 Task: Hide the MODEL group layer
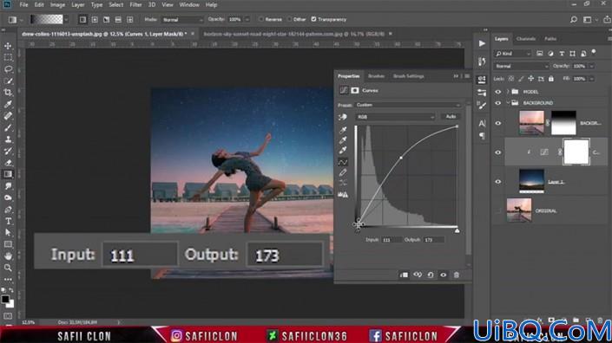tap(498, 92)
